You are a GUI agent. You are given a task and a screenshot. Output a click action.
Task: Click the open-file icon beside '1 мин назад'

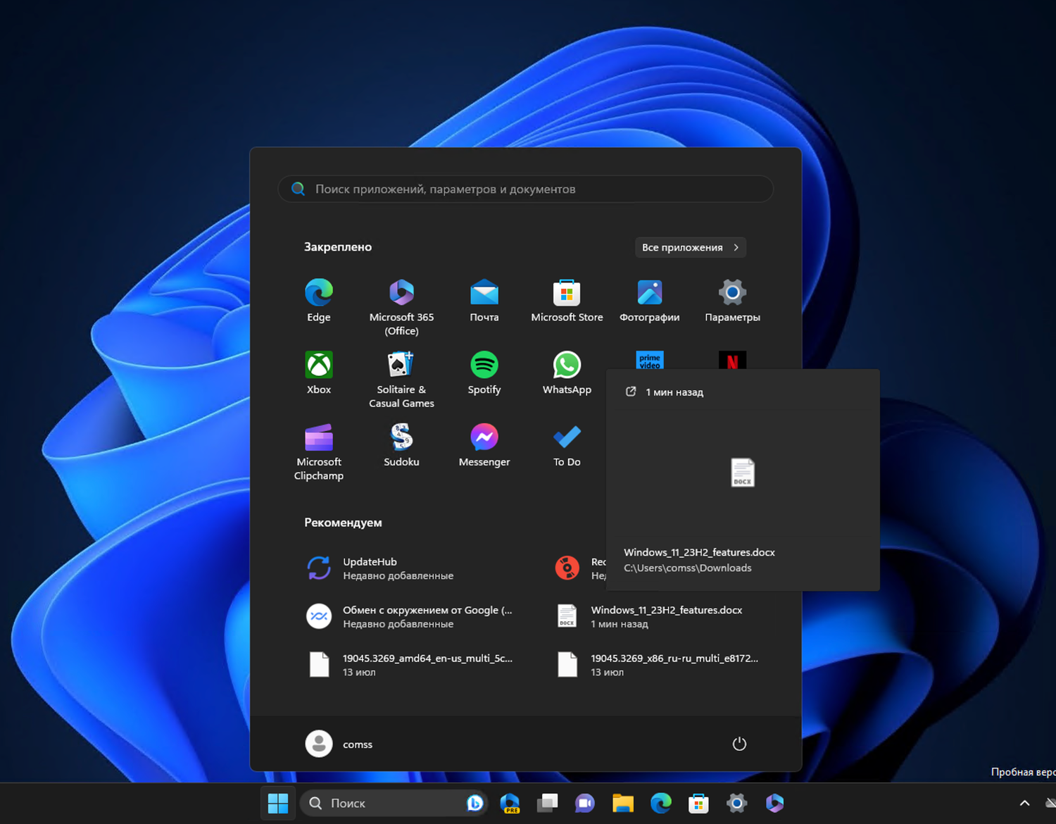(631, 392)
